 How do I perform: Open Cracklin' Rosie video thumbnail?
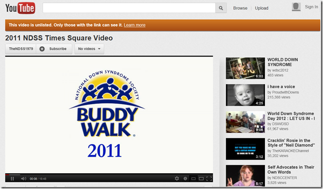[x=245, y=149]
